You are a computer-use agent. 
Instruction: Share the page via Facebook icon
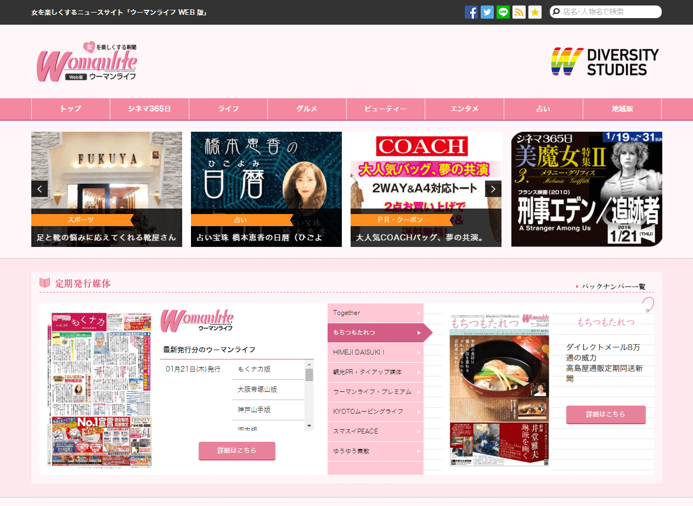click(471, 12)
